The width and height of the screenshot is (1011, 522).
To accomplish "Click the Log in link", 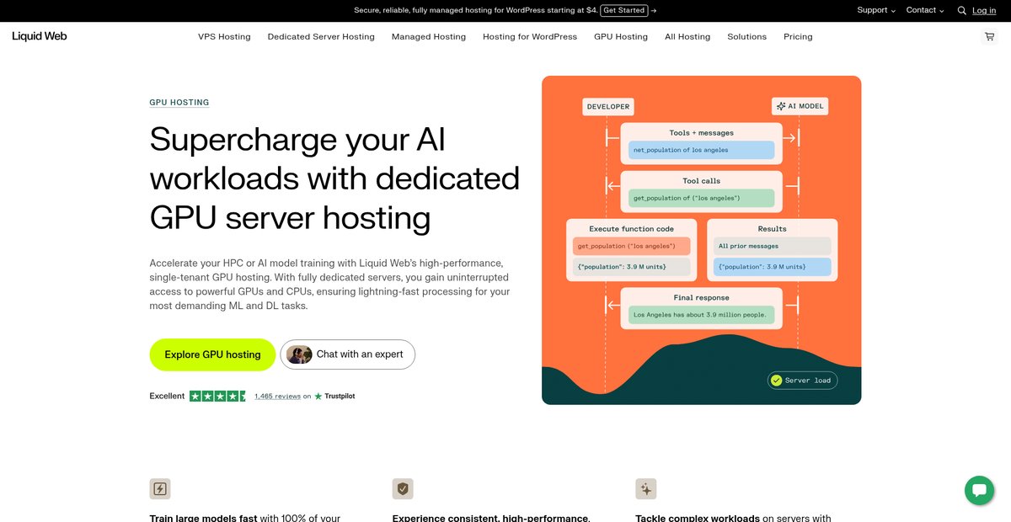I will [x=984, y=10].
